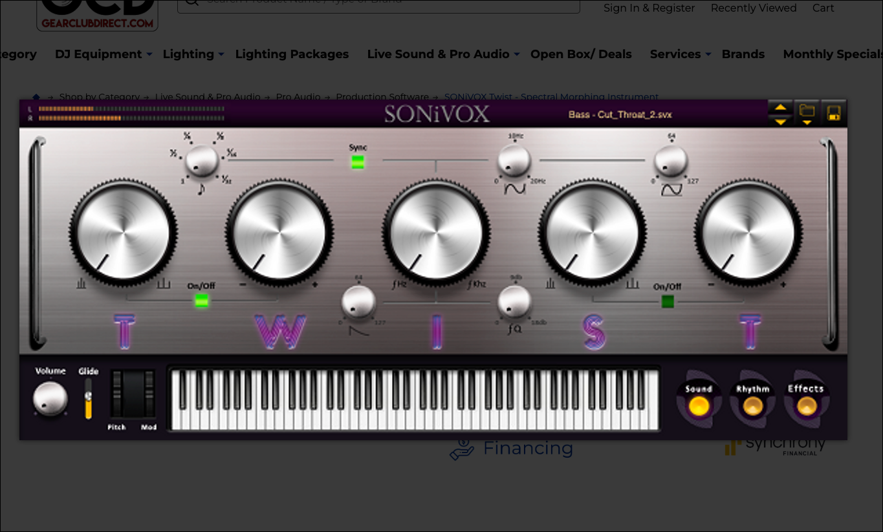Click the large knob above letter W

coord(279,232)
